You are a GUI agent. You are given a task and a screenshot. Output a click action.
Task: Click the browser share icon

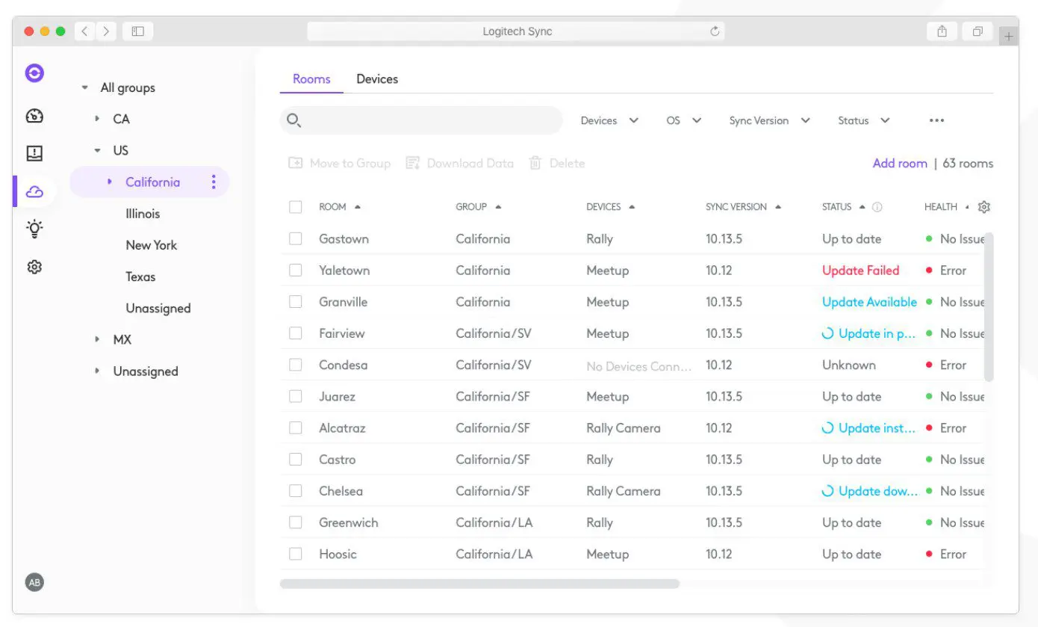(x=942, y=31)
